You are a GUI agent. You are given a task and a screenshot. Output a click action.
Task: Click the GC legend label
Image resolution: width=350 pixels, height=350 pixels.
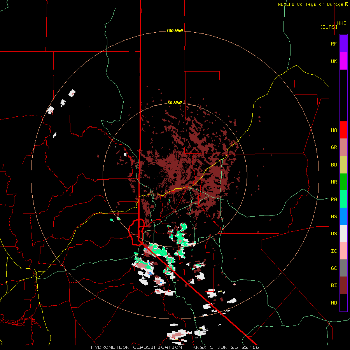pos(334,268)
